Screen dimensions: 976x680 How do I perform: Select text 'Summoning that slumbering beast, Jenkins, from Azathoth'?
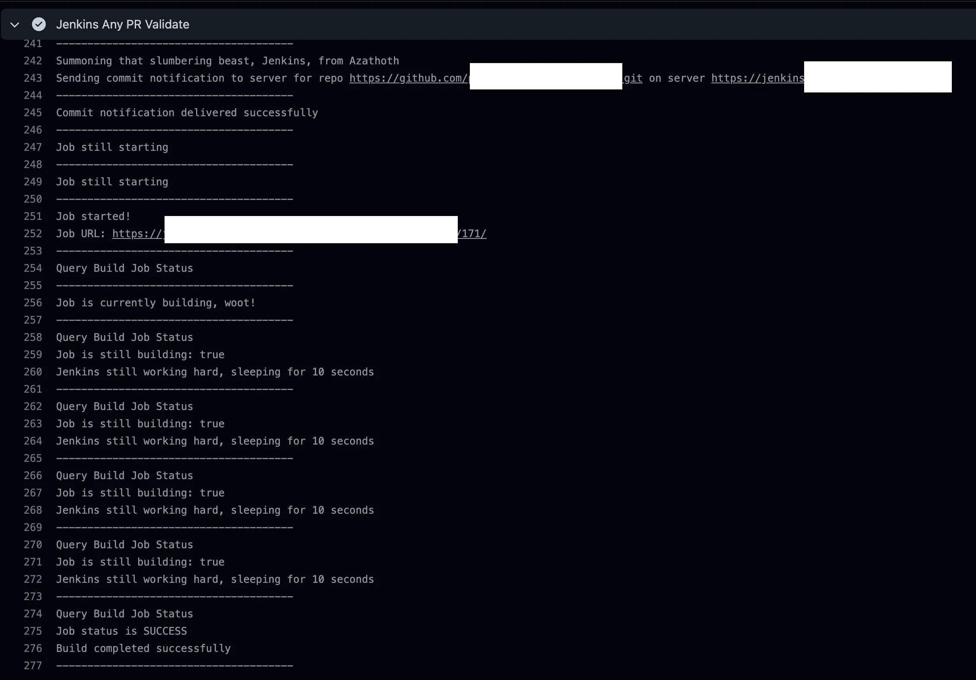[228, 61]
